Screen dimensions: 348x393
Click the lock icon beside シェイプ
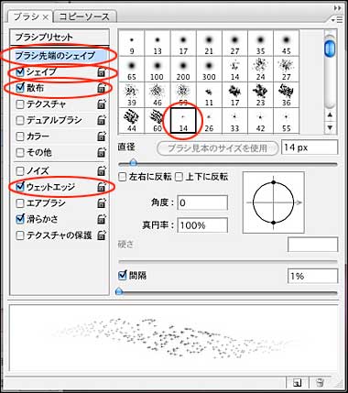pyautogui.click(x=102, y=72)
